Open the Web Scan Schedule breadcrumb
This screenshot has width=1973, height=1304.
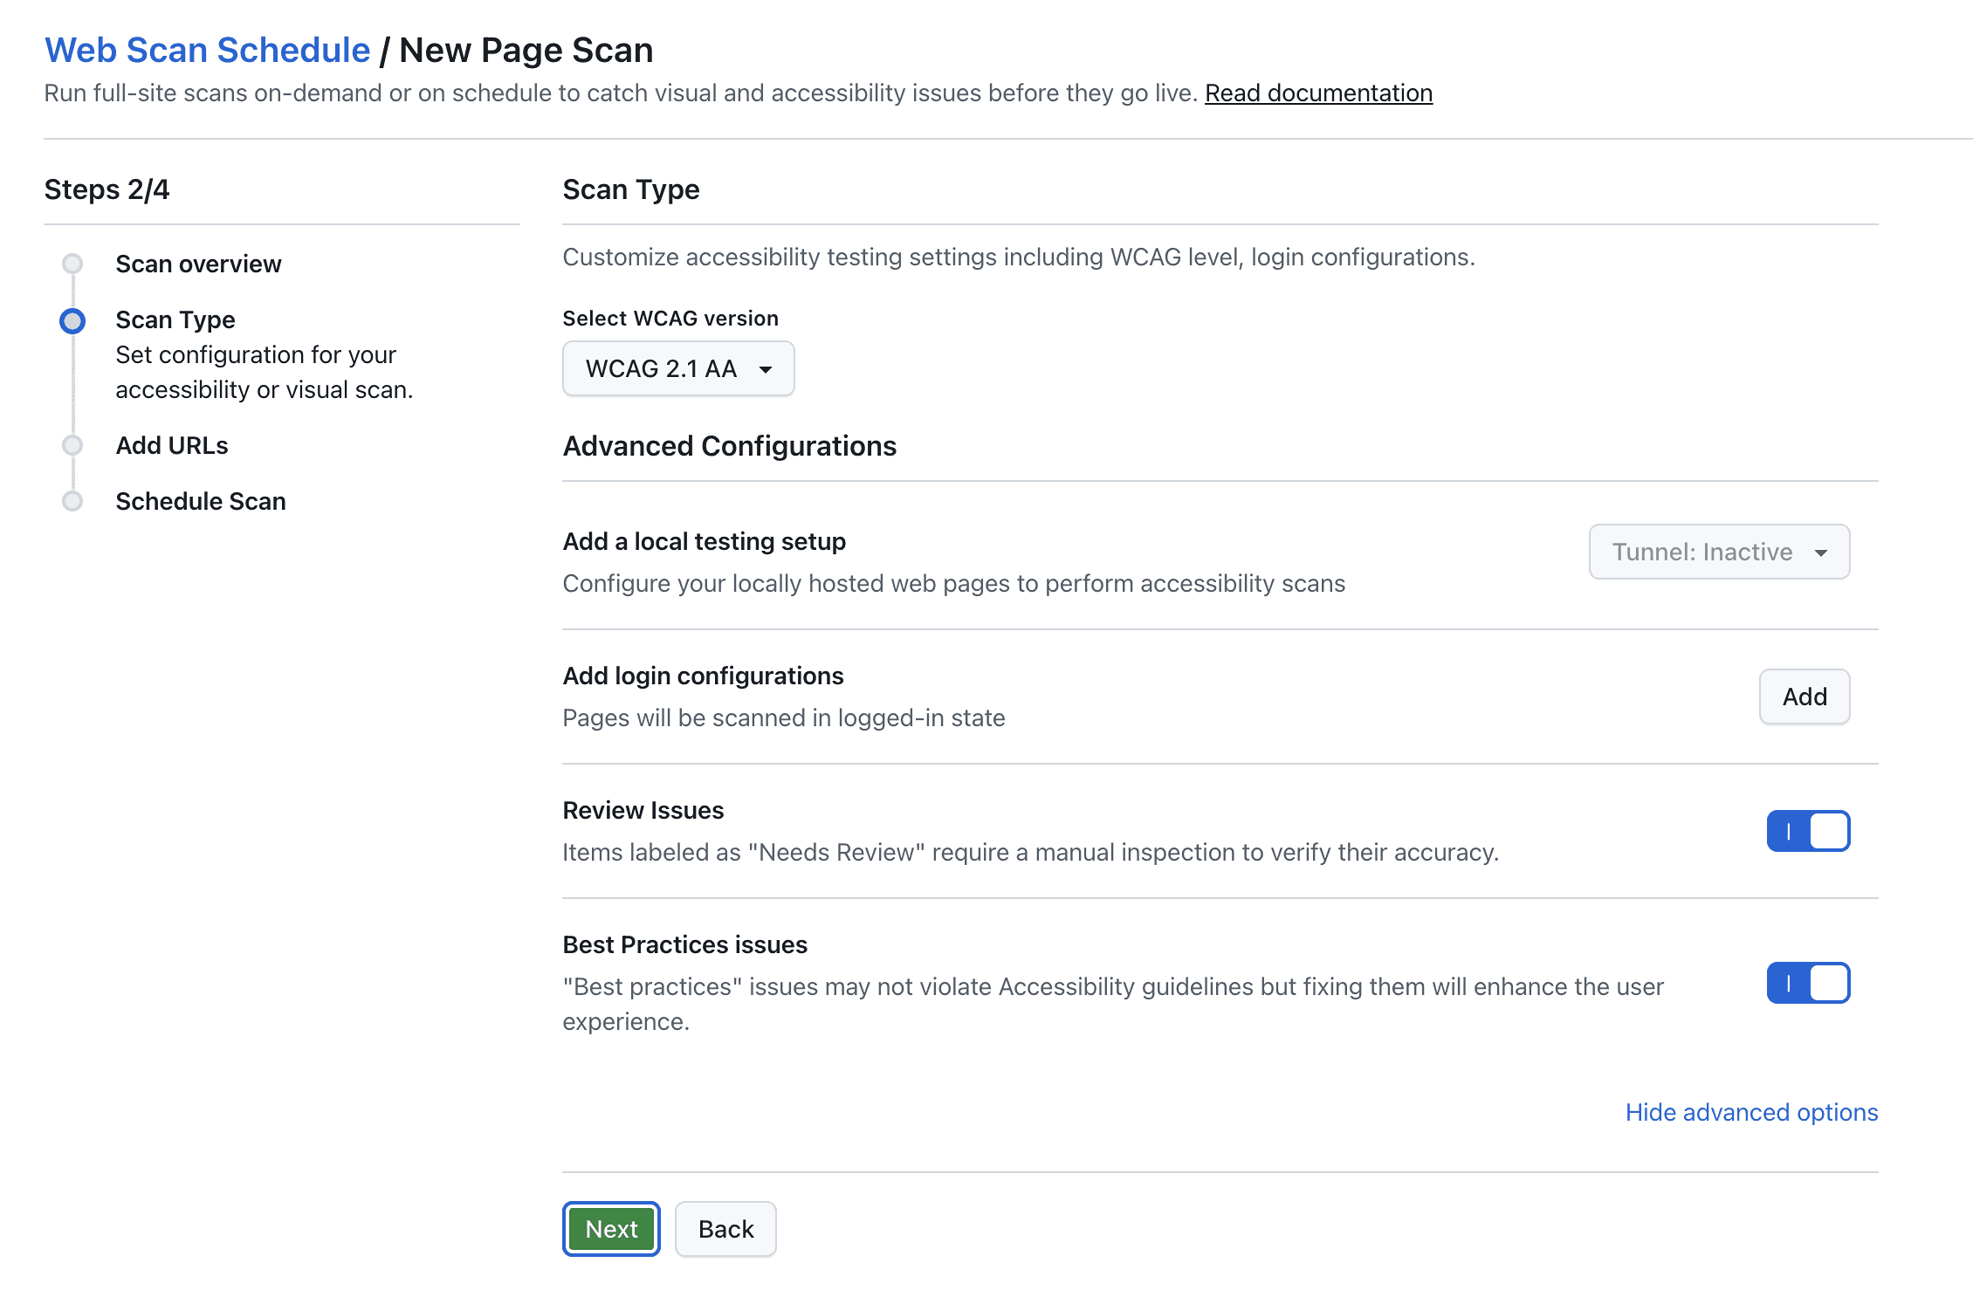(x=207, y=50)
